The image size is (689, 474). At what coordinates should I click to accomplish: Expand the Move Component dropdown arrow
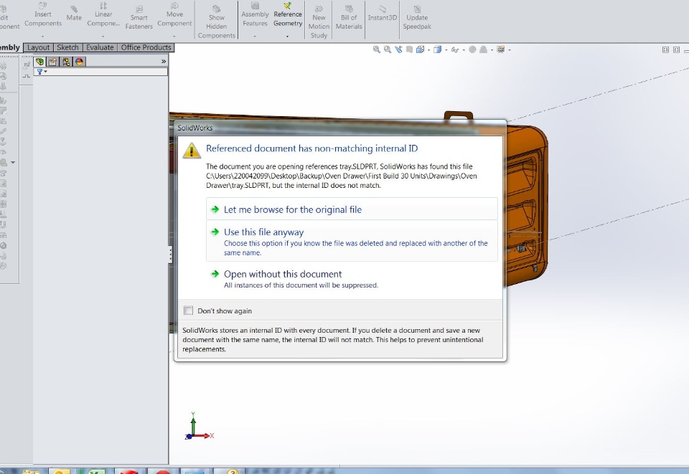(174, 37)
